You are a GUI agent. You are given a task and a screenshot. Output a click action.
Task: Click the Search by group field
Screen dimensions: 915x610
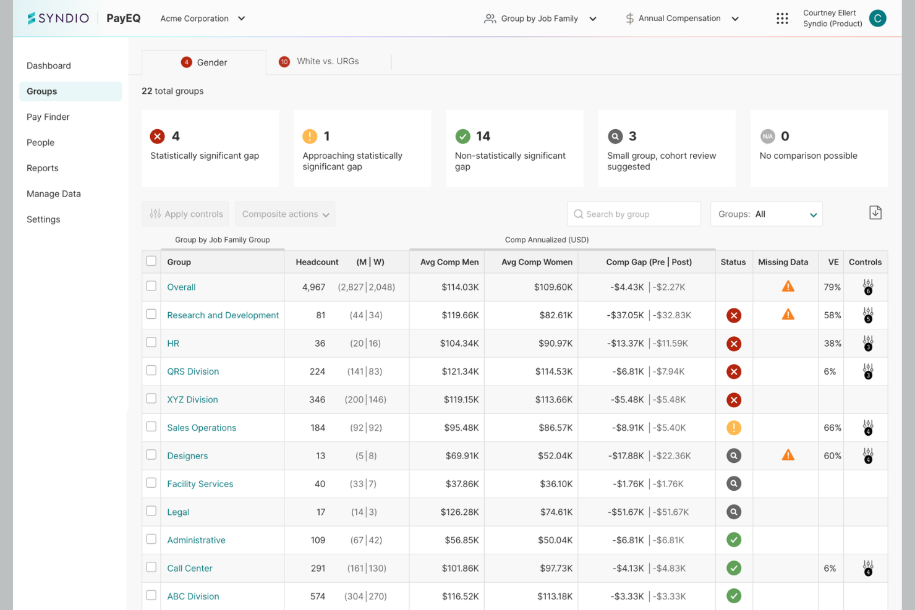click(x=634, y=214)
